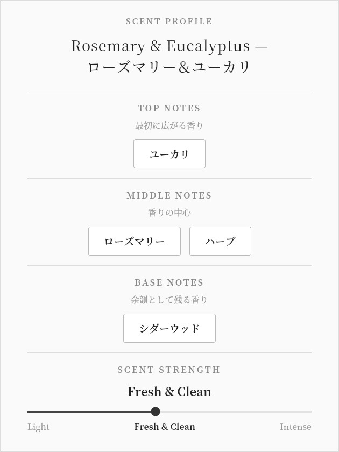Image resolution: width=339 pixels, height=452 pixels.
Task: Click the Rosemary & Eucalyptus title line
Action: 169,46
